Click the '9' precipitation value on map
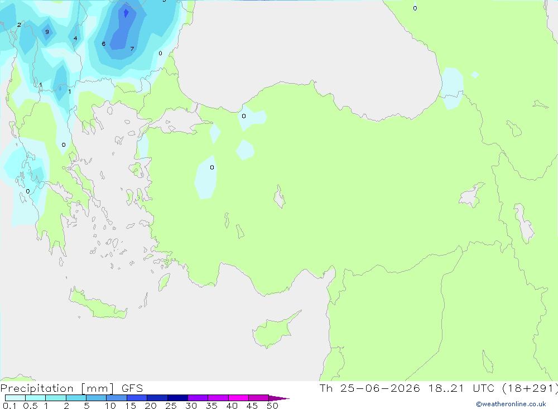Image resolution: width=558 pixels, height=409 pixels. 47,32
